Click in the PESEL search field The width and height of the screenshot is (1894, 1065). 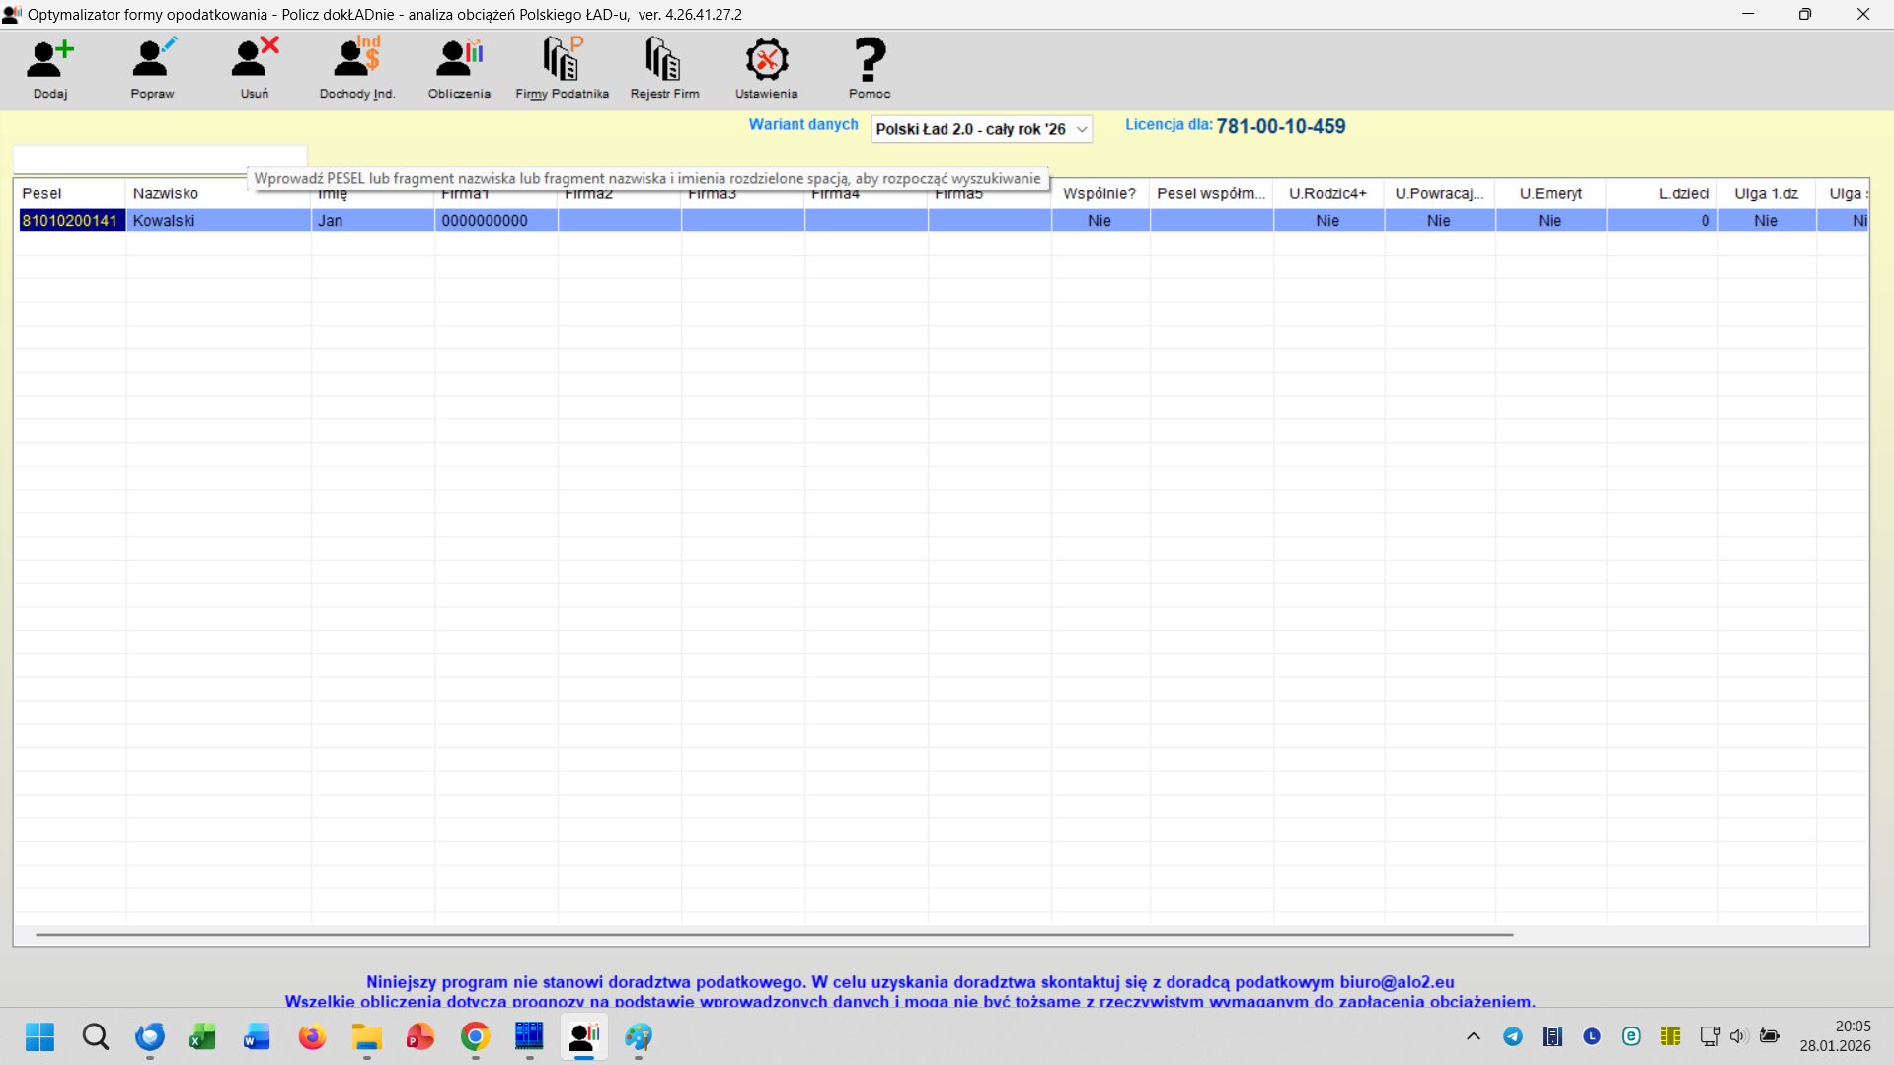(158, 157)
